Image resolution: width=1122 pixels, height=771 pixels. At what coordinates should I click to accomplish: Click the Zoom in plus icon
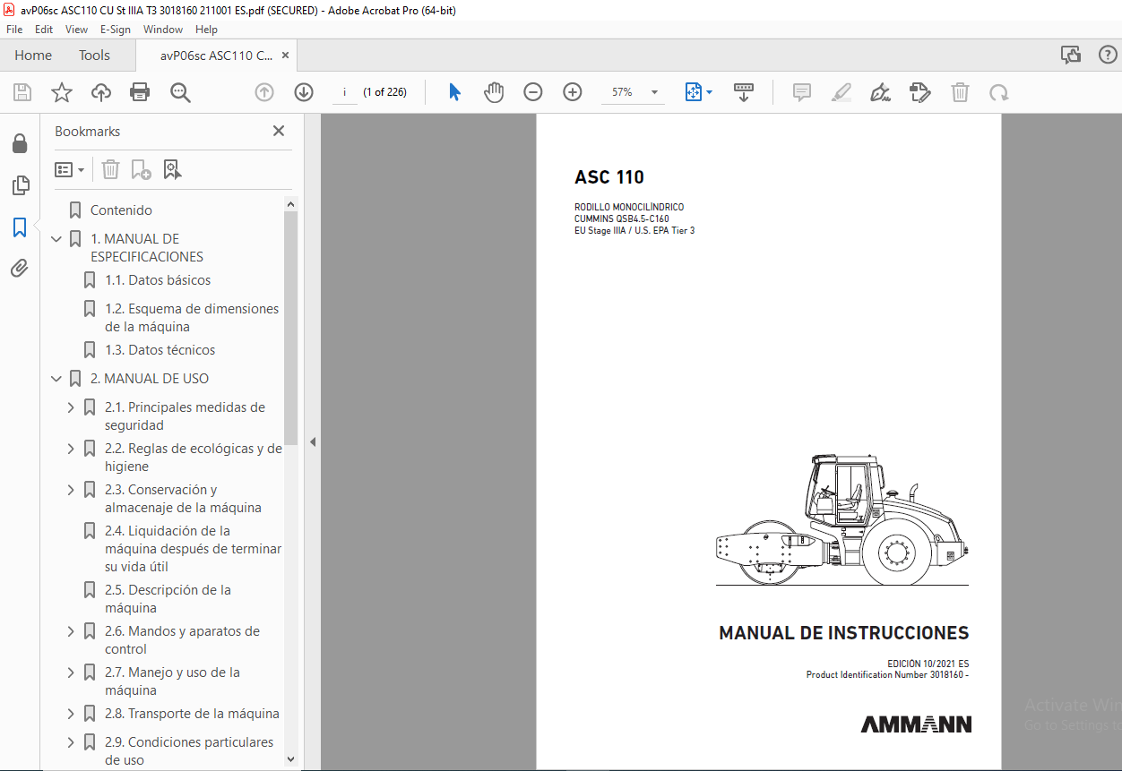point(573,92)
